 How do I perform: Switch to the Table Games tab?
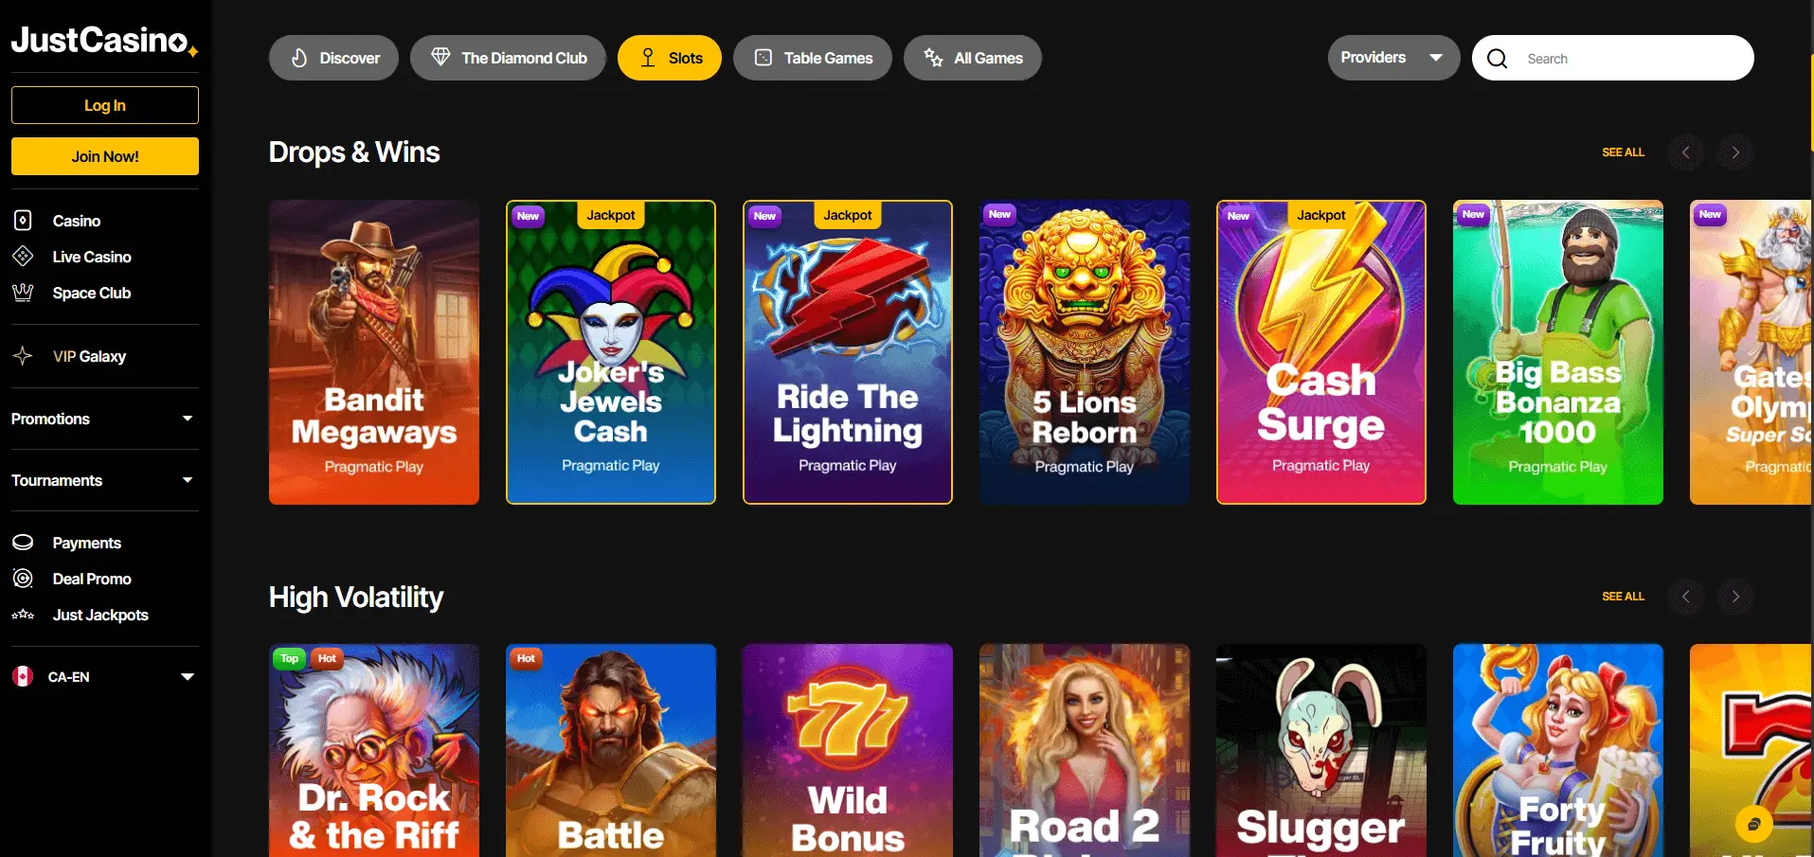click(813, 58)
